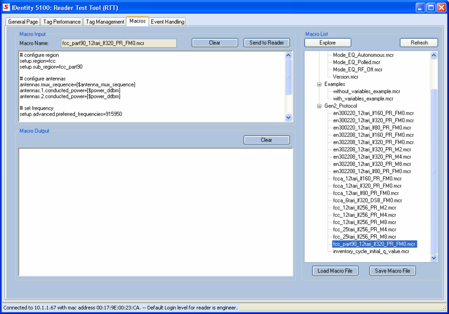Click the Macro List scrollbar thumb
This screenshot has height=314, width=449.
click(434, 171)
